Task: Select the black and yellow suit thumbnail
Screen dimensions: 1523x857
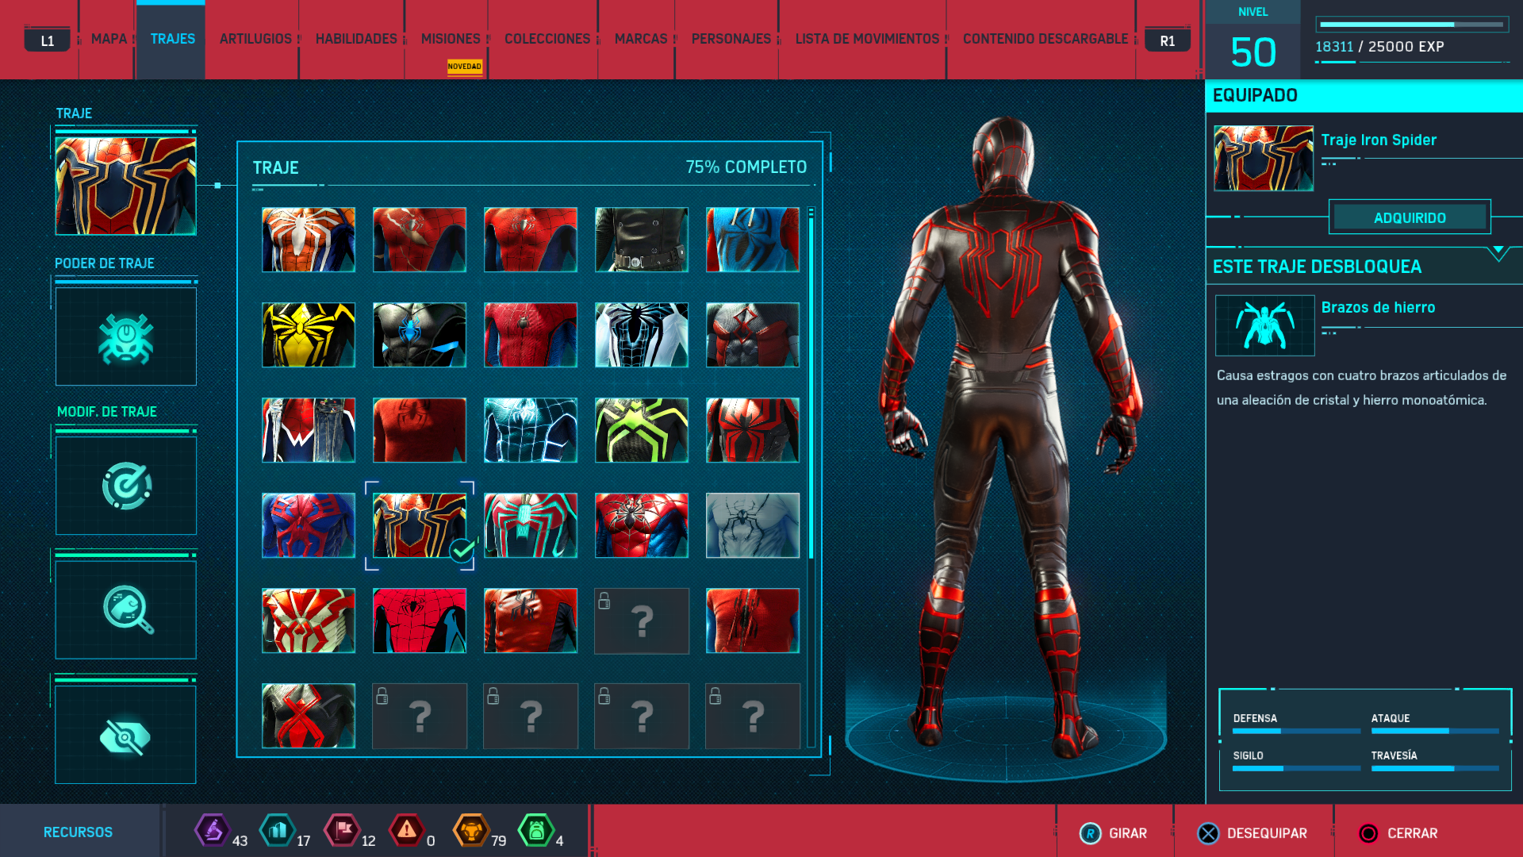Action: pyautogui.click(x=309, y=335)
